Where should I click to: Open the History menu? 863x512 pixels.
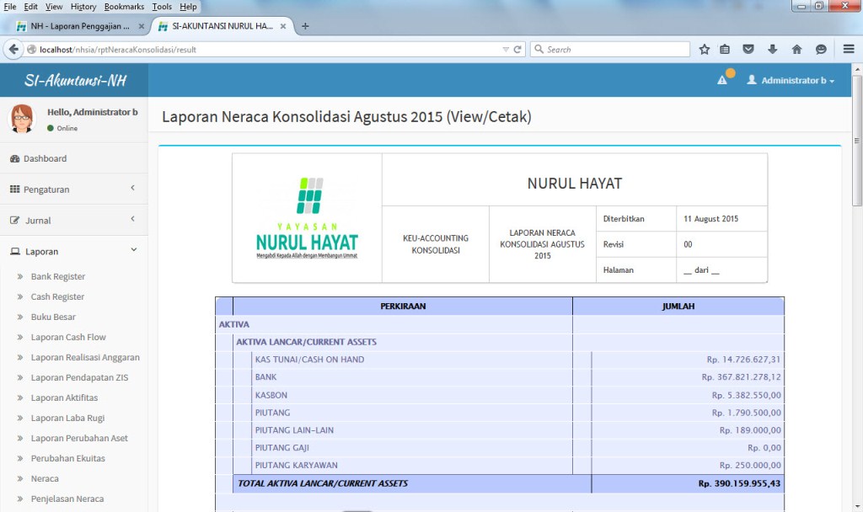(83, 7)
